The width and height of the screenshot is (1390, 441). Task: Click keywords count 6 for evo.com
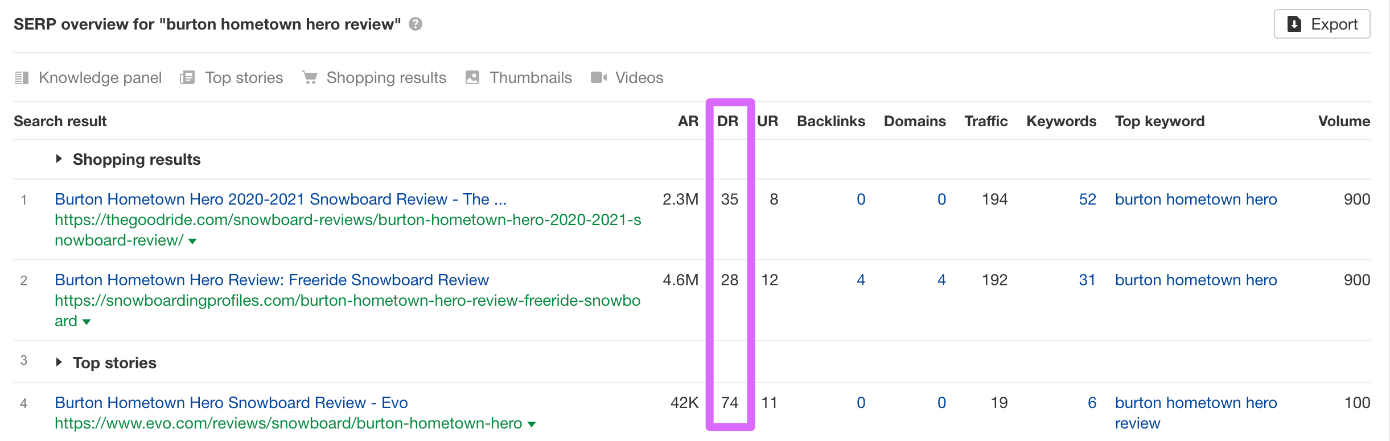[1092, 403]
